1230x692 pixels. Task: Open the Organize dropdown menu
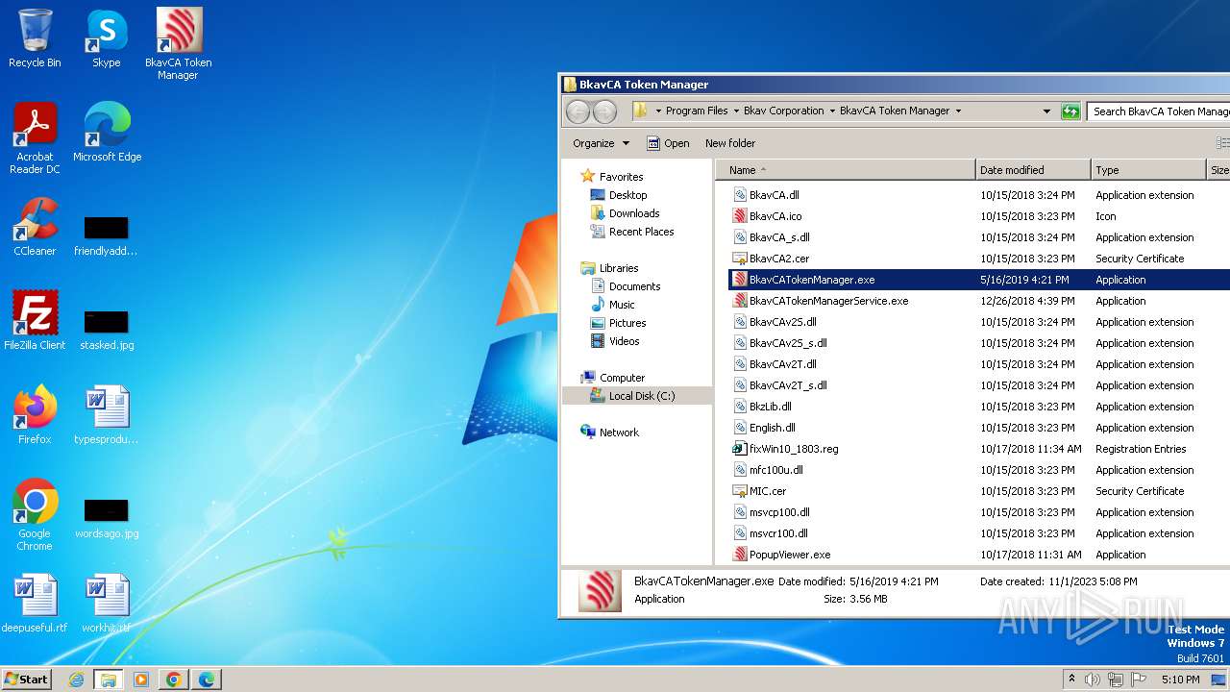point(601,143)
